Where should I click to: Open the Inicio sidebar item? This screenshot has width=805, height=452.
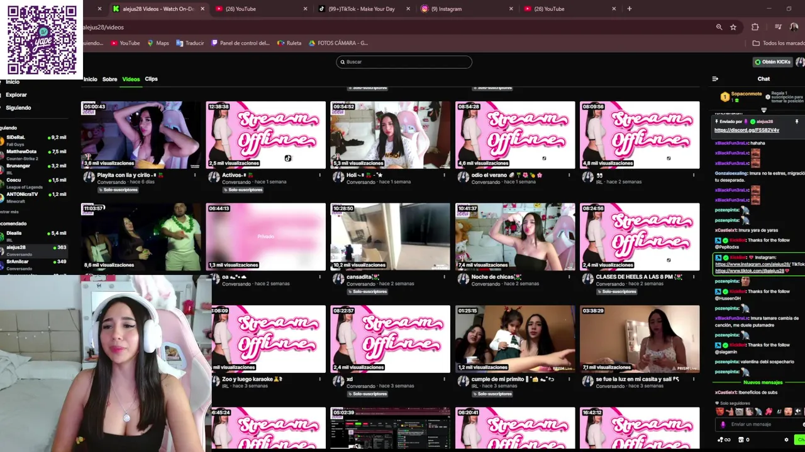coord(13,82)
